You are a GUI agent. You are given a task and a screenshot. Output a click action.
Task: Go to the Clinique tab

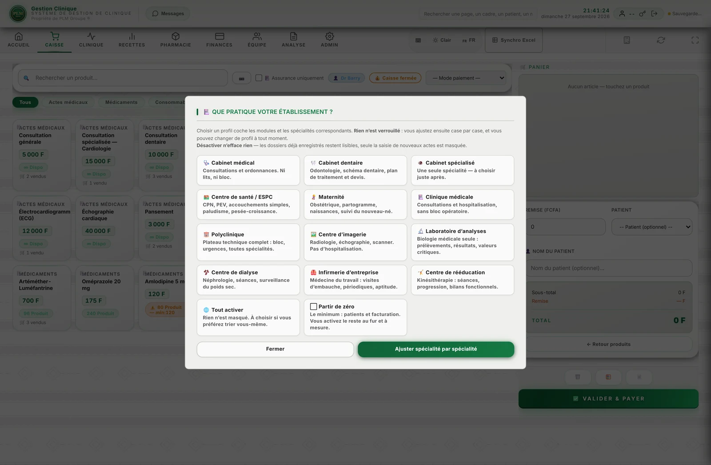pos(91,40)
